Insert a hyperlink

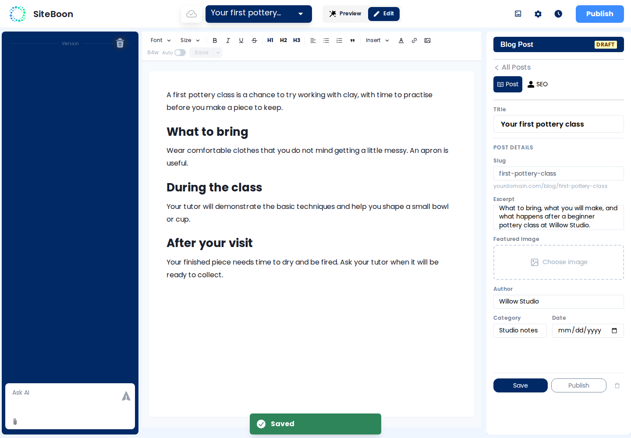pos(414,40)
